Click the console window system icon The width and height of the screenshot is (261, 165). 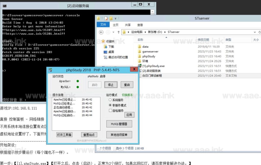[x=5, y=6]
